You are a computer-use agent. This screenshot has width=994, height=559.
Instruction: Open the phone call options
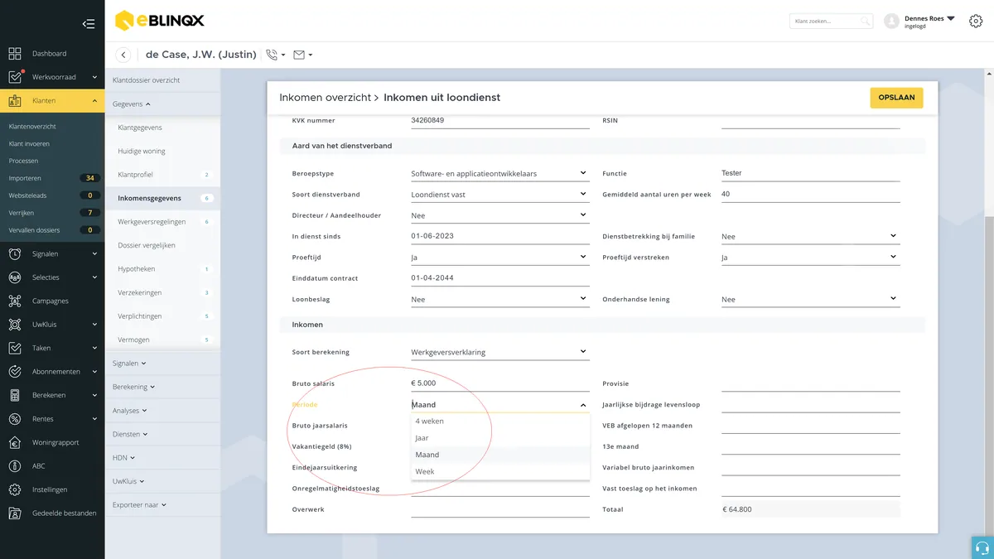click(276, 55)
